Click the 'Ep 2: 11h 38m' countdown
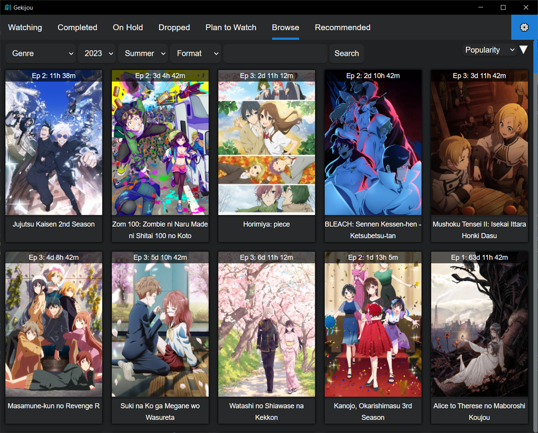Viewport: 538px width, 433px height. [x=54, y=76]
